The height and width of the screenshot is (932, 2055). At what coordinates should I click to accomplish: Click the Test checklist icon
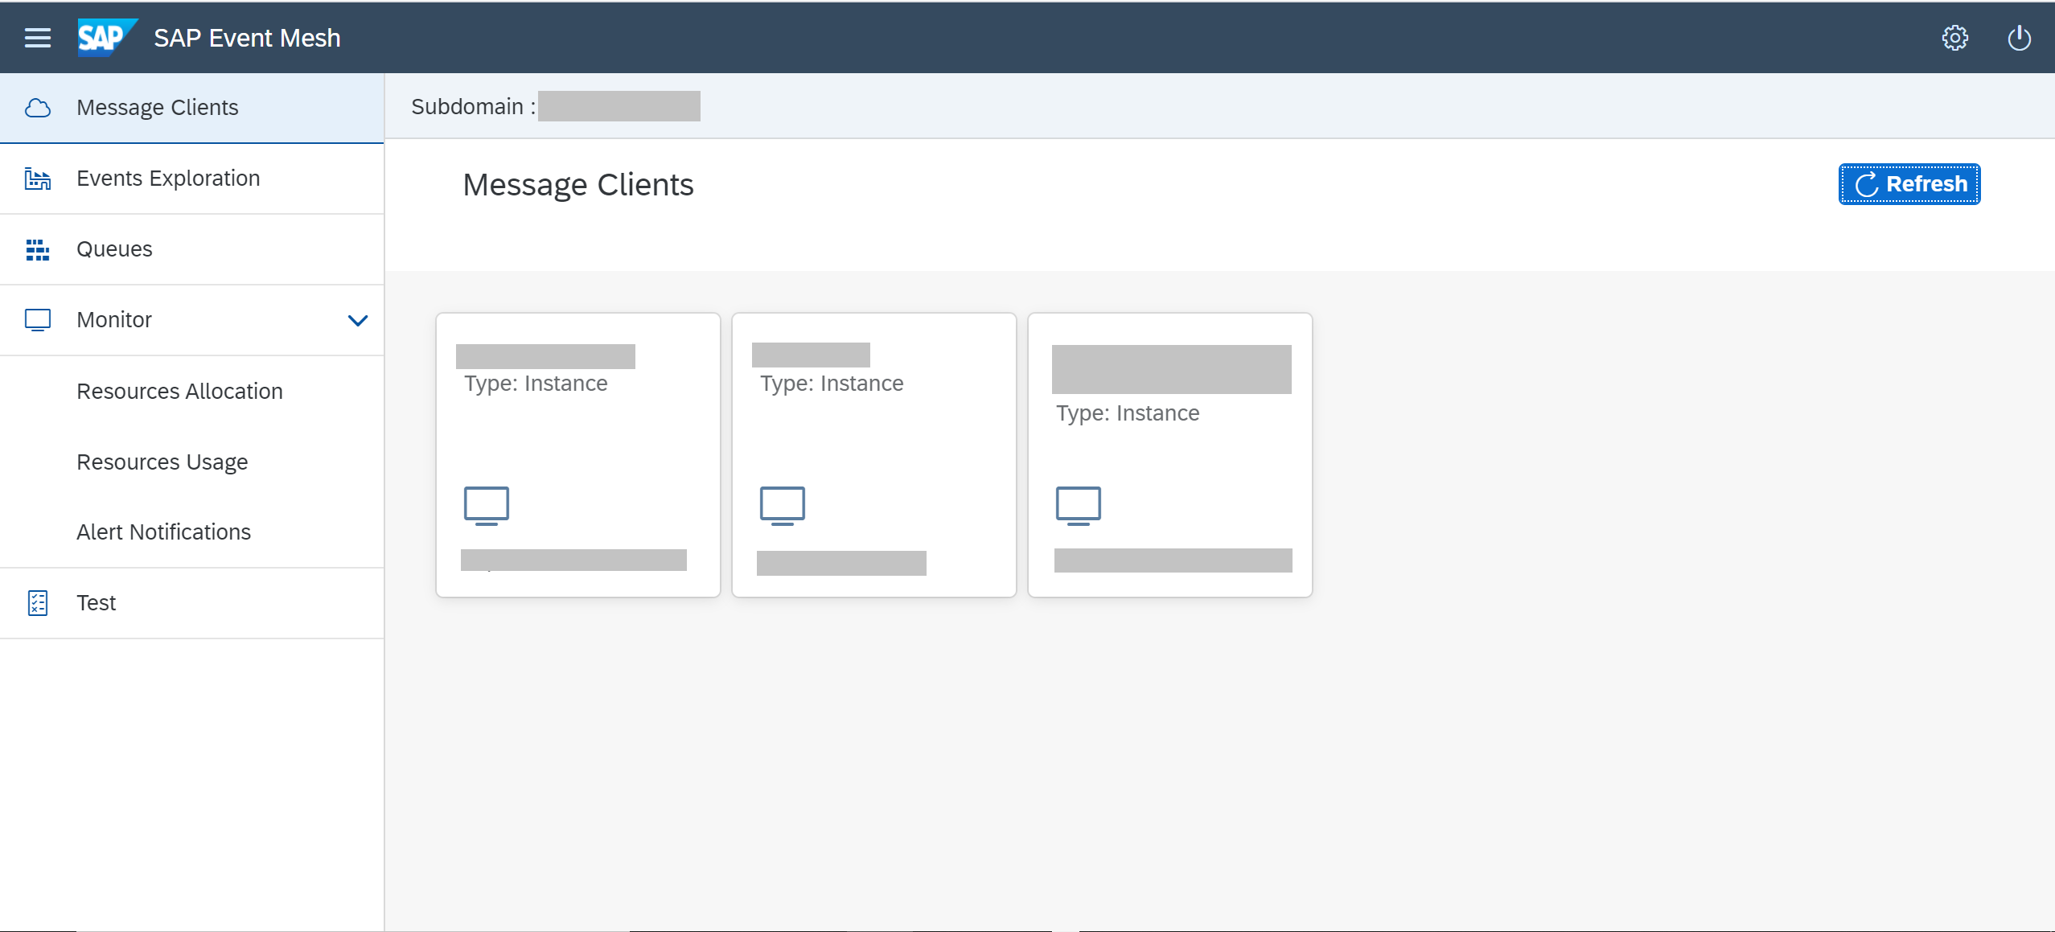tap(38, 603)
